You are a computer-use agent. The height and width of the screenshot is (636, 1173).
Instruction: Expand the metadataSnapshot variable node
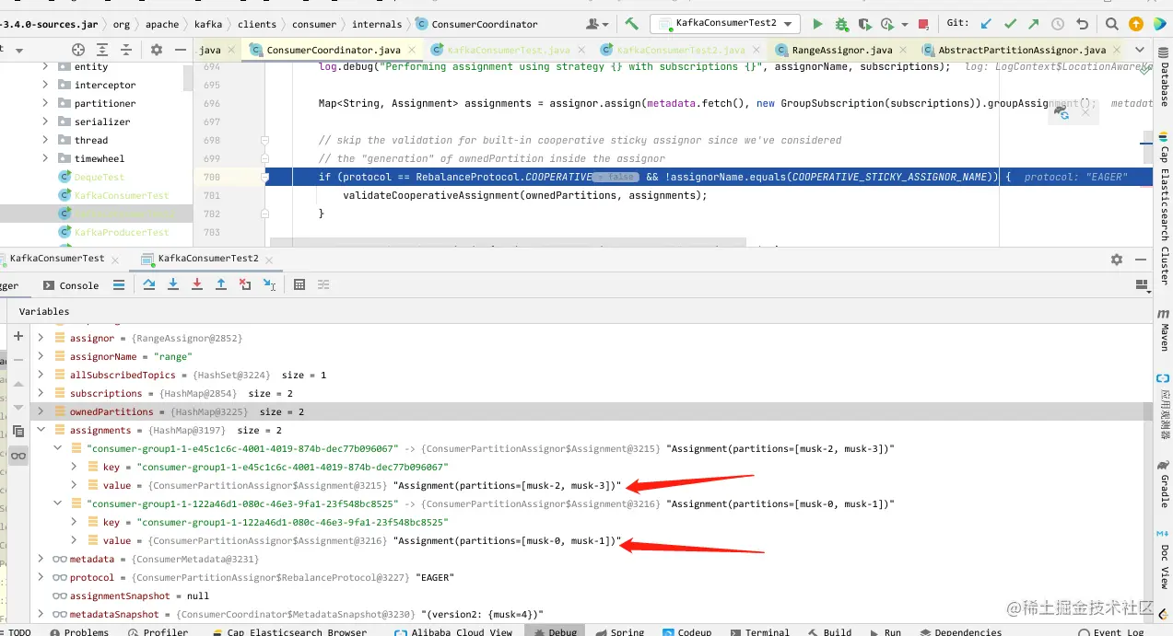41,614
